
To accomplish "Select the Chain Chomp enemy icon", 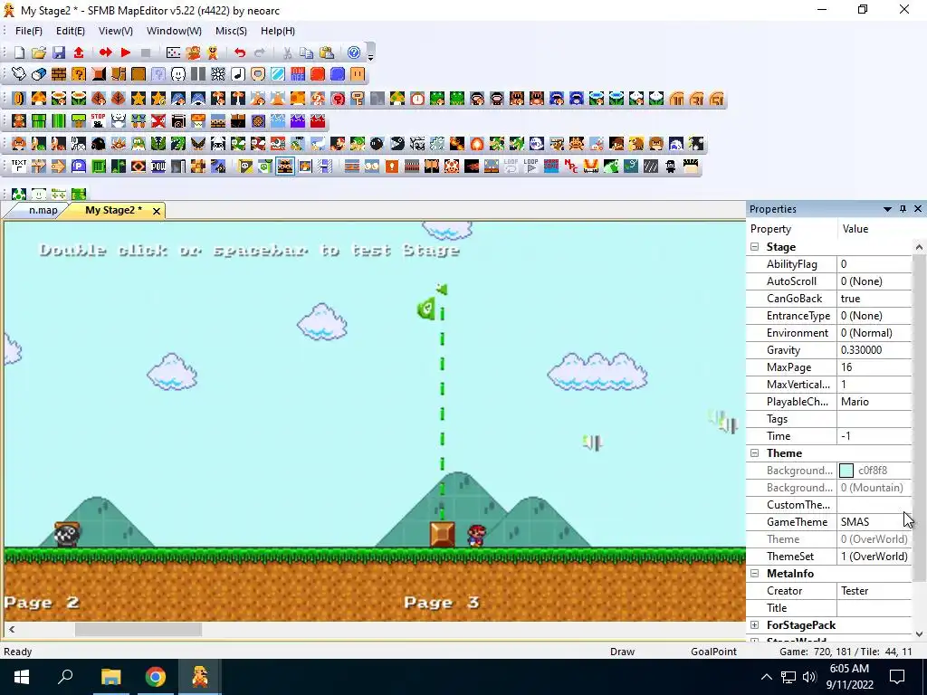I will (397, 144).
